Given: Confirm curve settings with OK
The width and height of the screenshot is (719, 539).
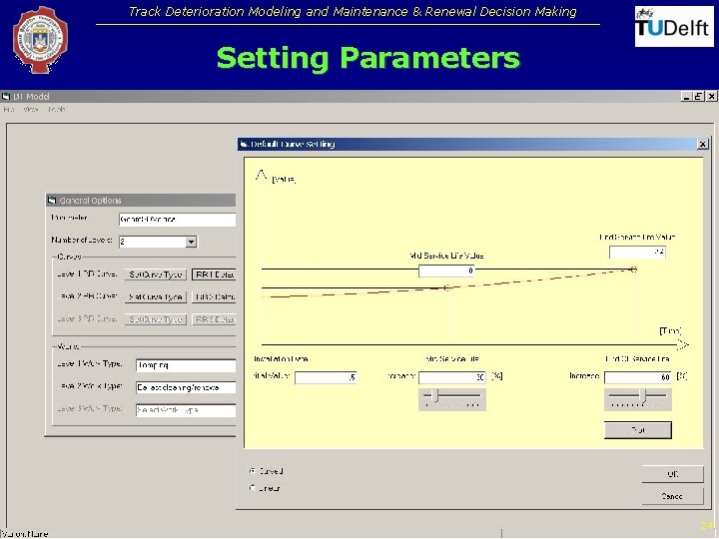Looking at the screenshot, I should click(x=672, y=474).
